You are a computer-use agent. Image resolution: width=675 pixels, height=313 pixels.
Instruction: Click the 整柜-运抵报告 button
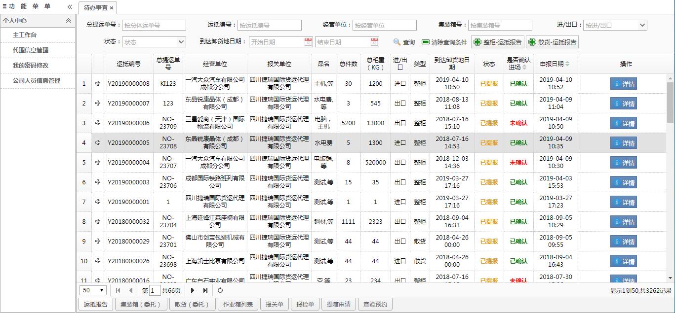(x=498, y=42)
